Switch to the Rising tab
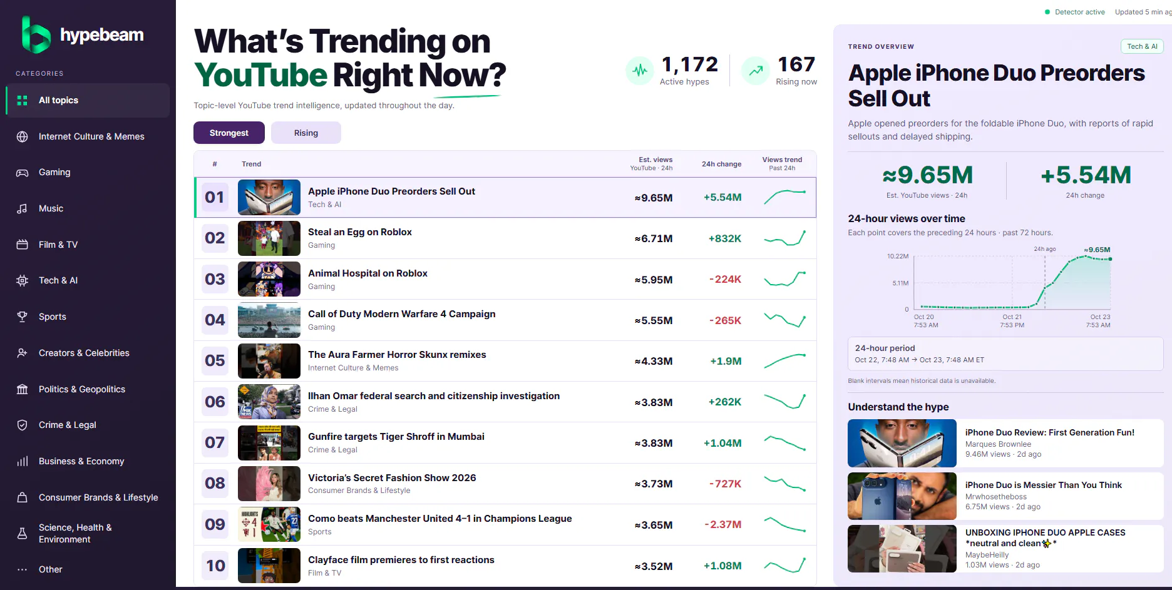 coord(306,133)
